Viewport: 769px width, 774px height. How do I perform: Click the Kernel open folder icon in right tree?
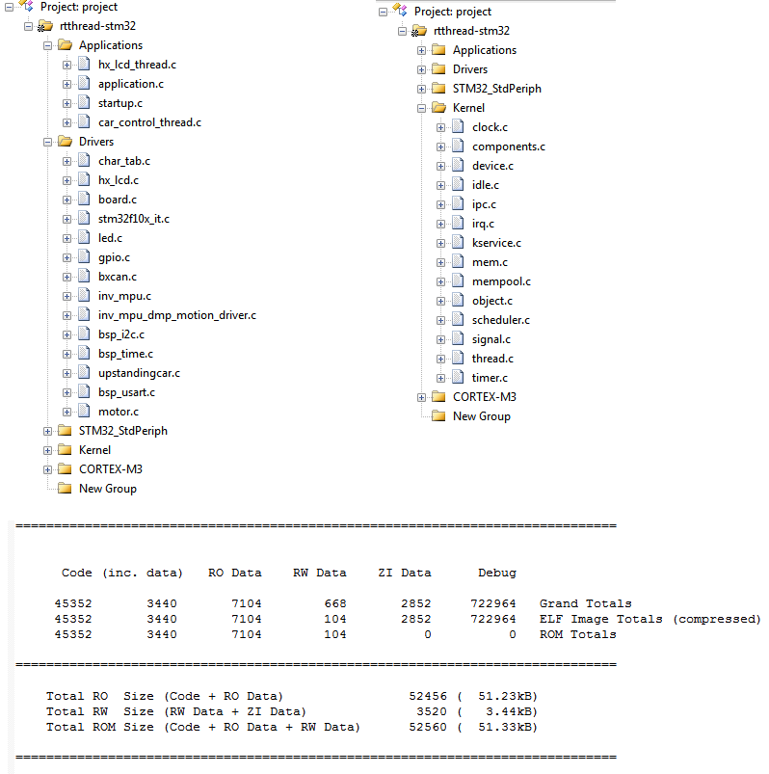(x=438, y=108)
